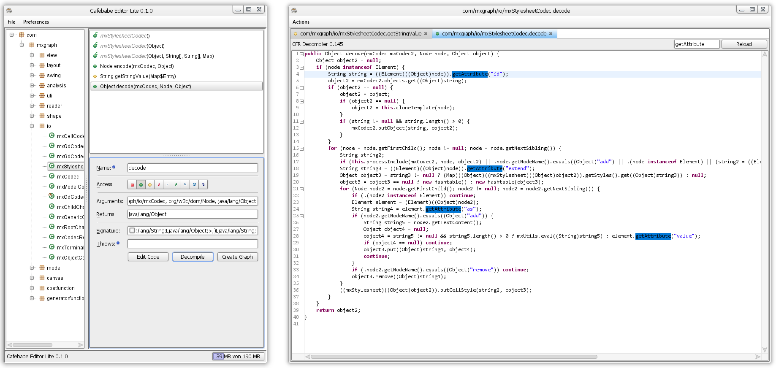Click the constructor icon of 'mxStylesheetCodec()'
The image size is (776, 368).
coord(95,35)
